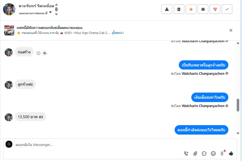This screenshot has height=161, width=242.
Task: Reply to the ก่อสร้าง message
Action: 45,53
